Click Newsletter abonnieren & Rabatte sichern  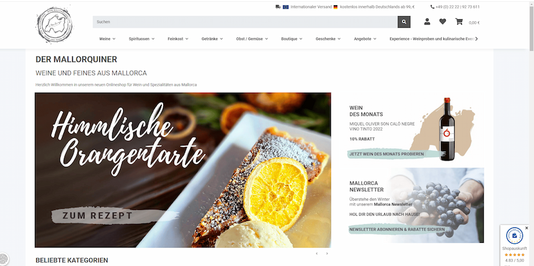click(x=397, y=229)
